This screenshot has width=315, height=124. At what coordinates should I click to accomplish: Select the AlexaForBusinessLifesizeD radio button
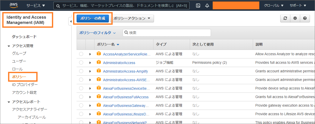81,114
